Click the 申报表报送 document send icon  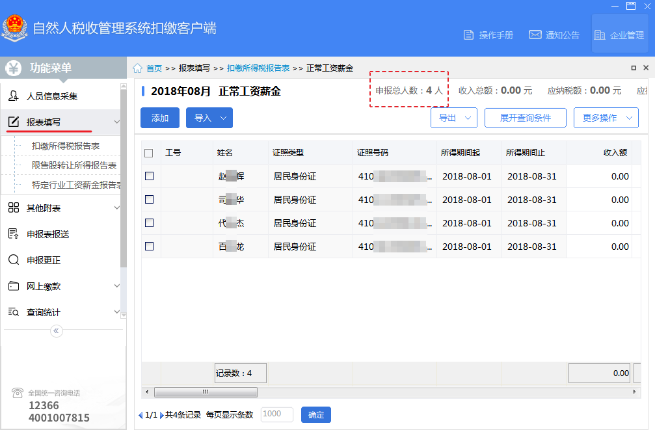[x=14, y=234]
